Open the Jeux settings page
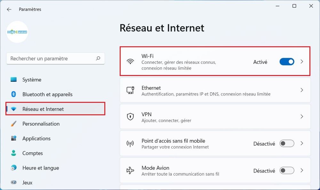The image size is (320, 190). point(27,182)
